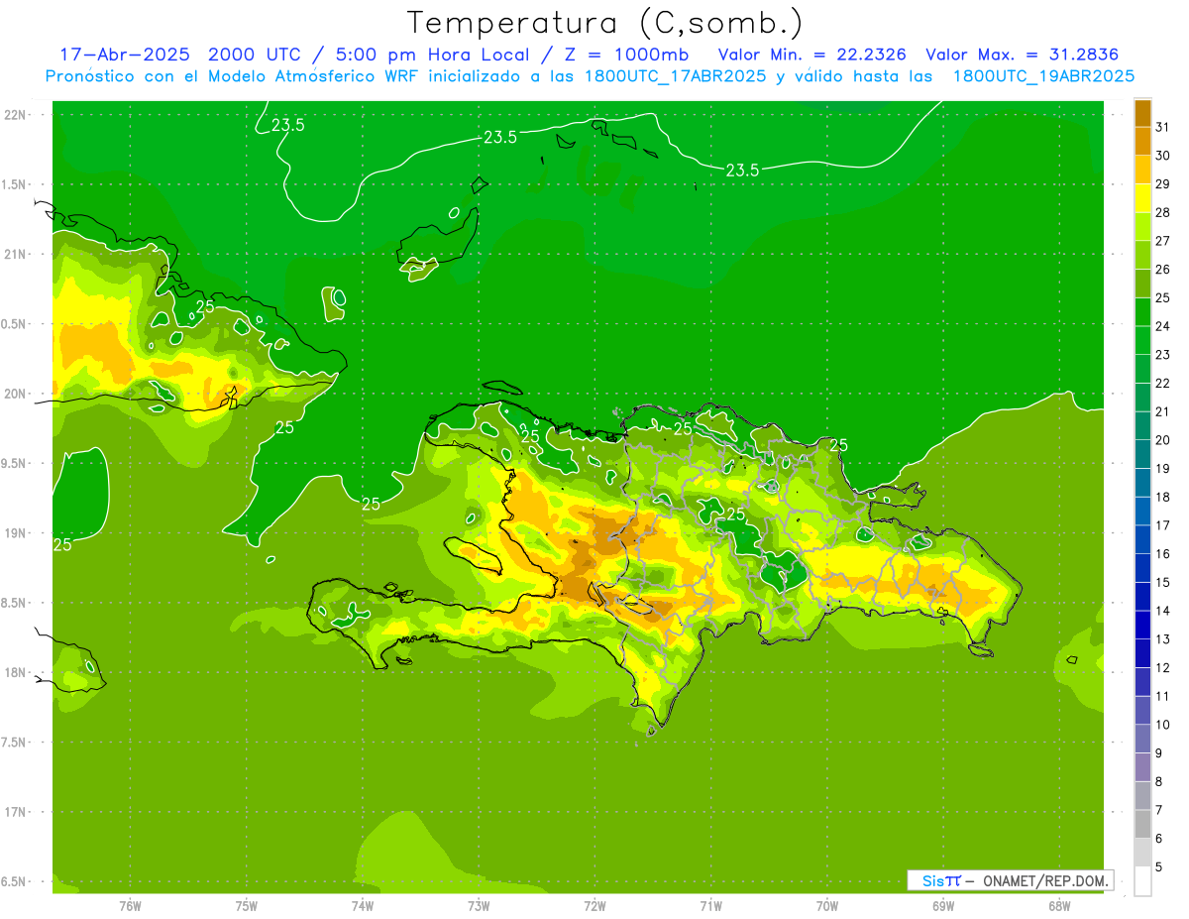Click the 71W longitude axis label
The height and width of the screenshot is (919, 1189).
pyautogui.click(x=710, y=906)
